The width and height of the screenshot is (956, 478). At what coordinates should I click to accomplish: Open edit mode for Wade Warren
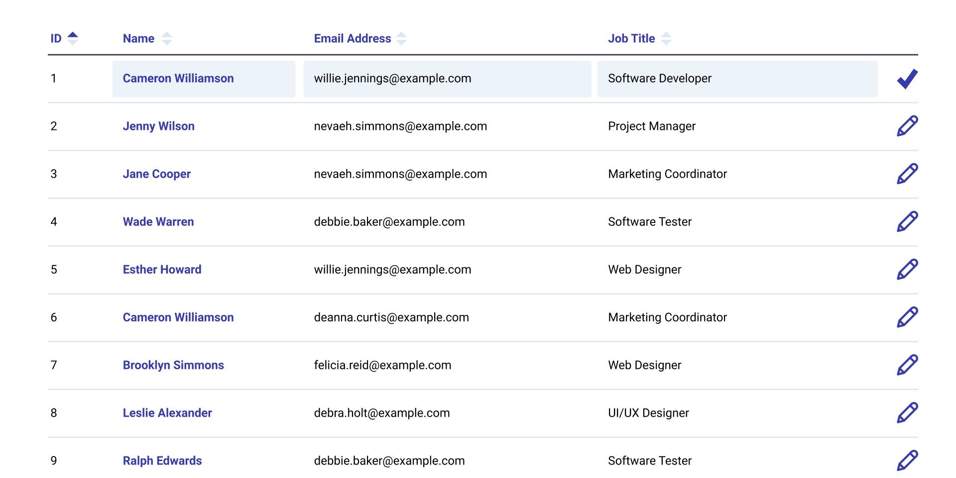coord(907,222)
